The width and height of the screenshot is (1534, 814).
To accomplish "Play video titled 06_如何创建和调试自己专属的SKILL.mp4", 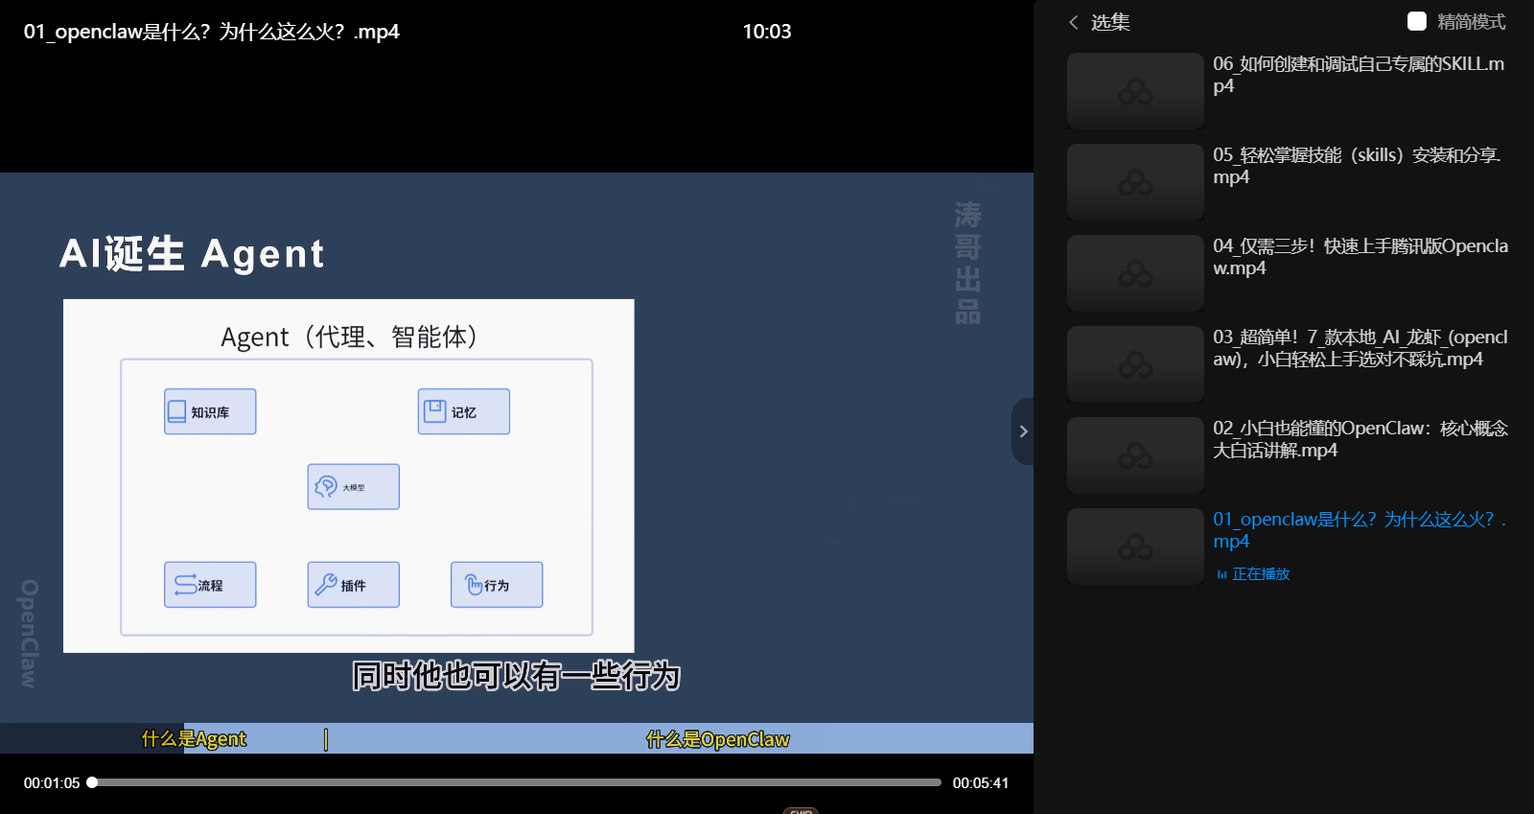I will 1359,75.
